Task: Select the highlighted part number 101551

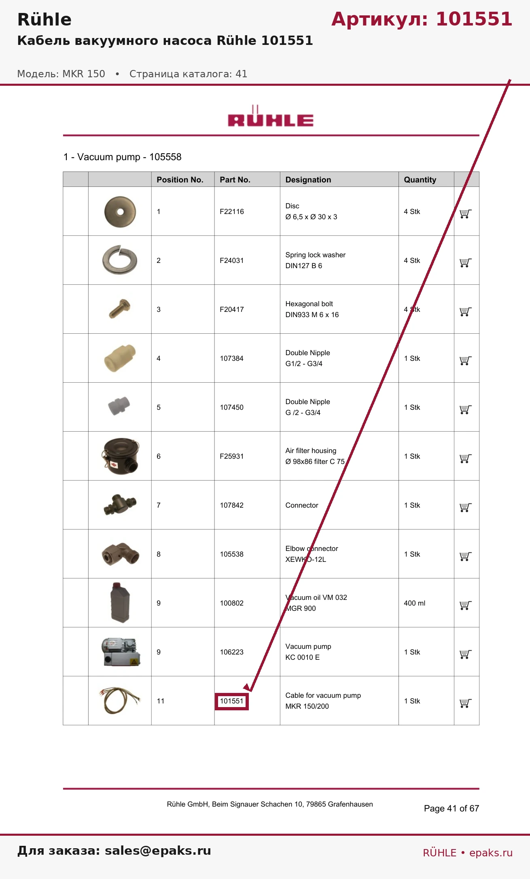Action: pyautogui.click(x=232, y=701)
